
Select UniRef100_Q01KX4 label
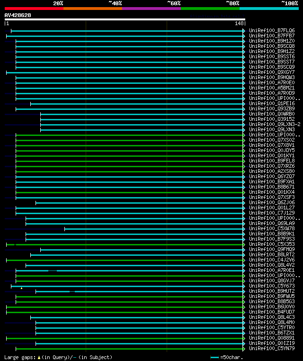[x=272, y=192]
